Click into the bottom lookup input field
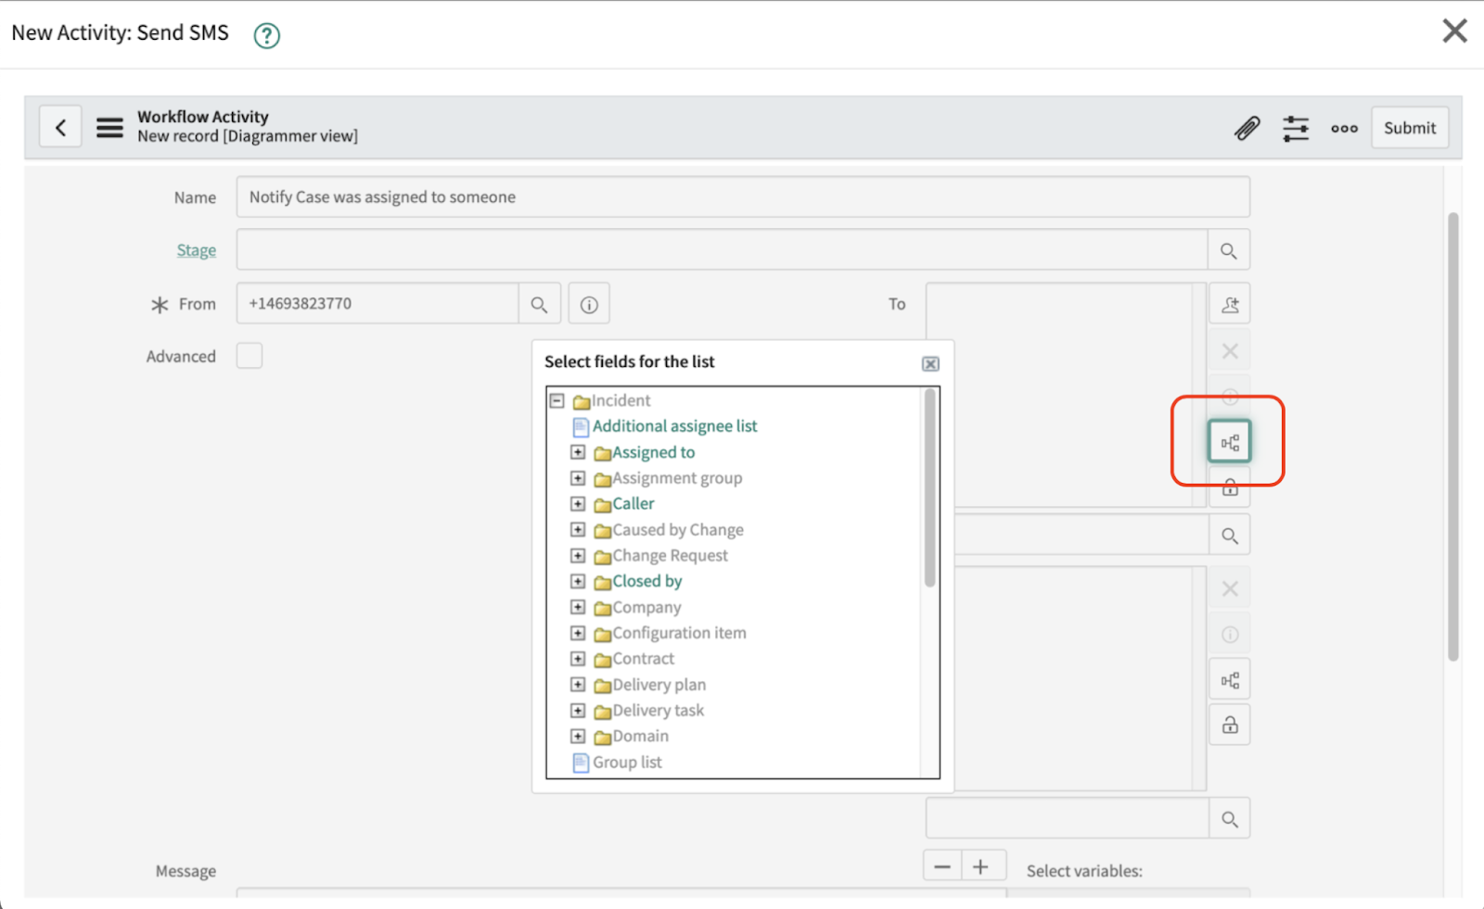The image size is (1484, 909). pyautogui.click(x=1068, y=818)
